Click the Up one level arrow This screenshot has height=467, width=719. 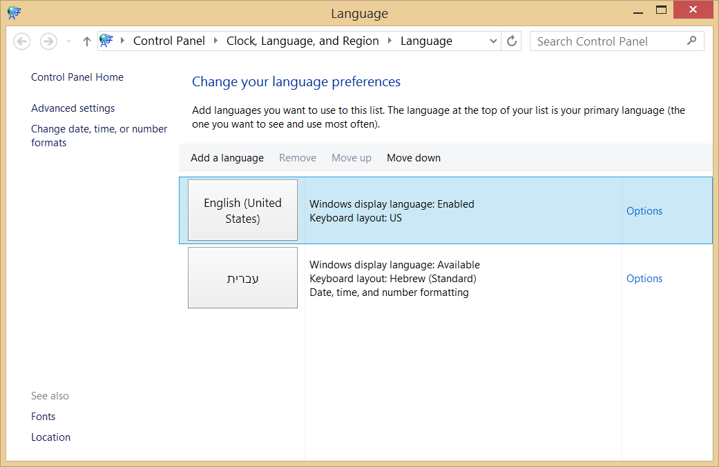tap(86, 41)
